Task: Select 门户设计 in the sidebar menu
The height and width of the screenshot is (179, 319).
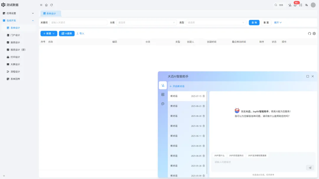Action: (x=15, y=35)
